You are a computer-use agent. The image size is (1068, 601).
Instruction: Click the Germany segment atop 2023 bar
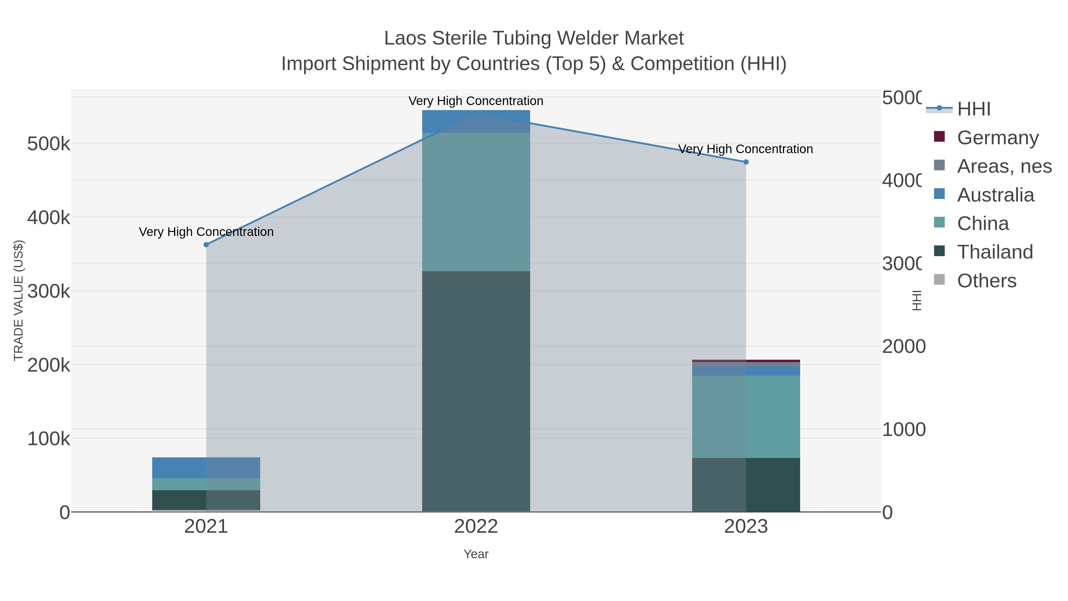point(746,361)
